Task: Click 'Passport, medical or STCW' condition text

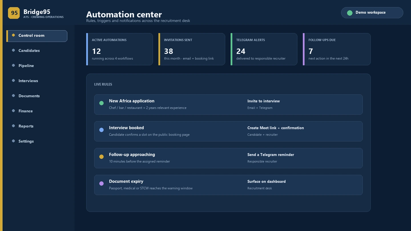Action: click(x=151, y=188)
